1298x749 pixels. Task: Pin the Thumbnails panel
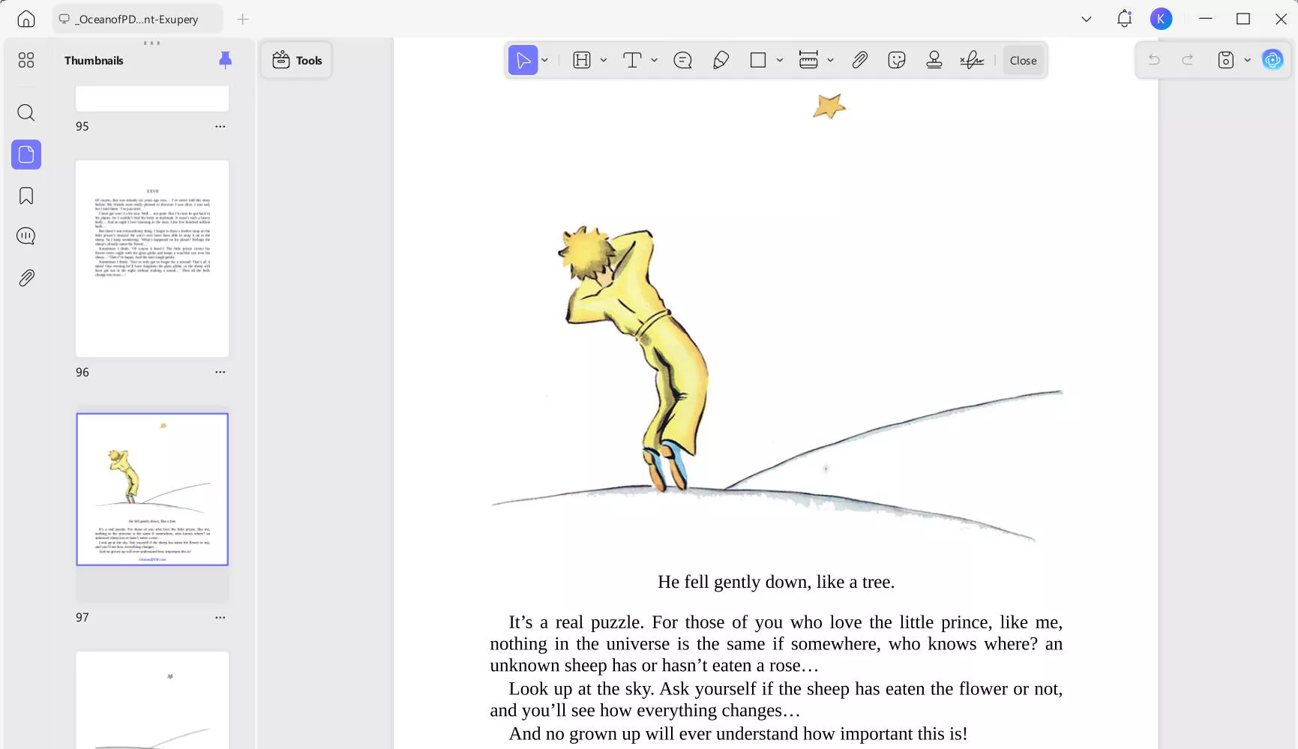point(225,60)
